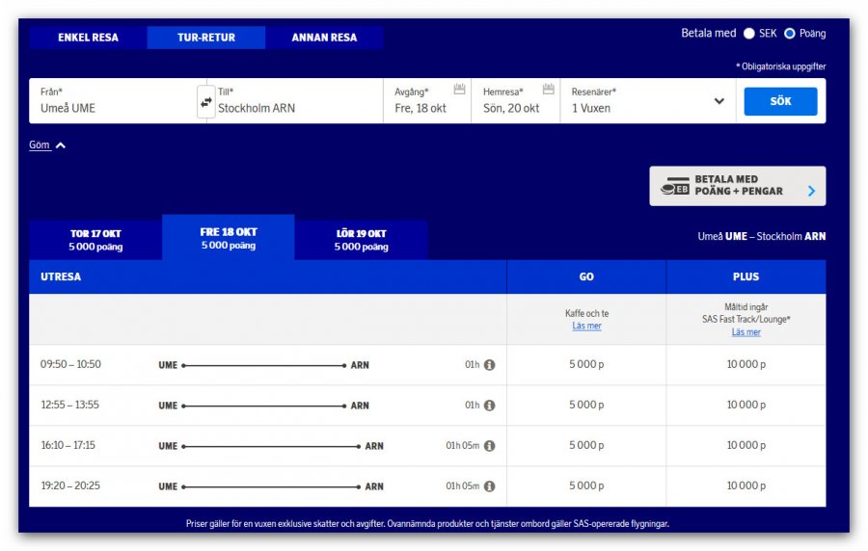The image size is (868, 551).
Task: Open Betala med poäng + pengar arrow
Action: pyautogui.click(x=811, y=191)
